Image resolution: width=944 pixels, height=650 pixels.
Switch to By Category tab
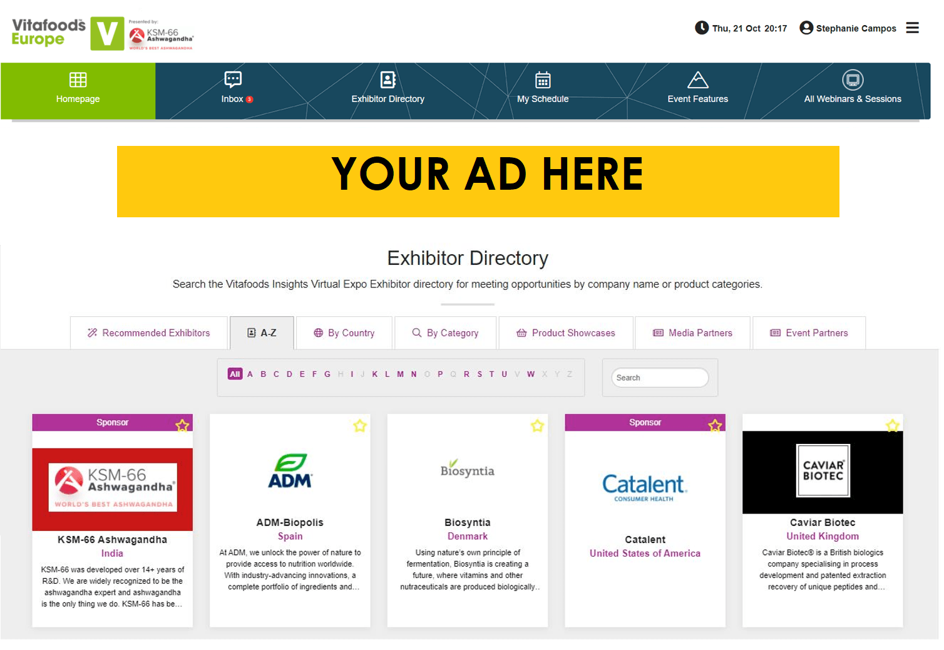(445, 333)
